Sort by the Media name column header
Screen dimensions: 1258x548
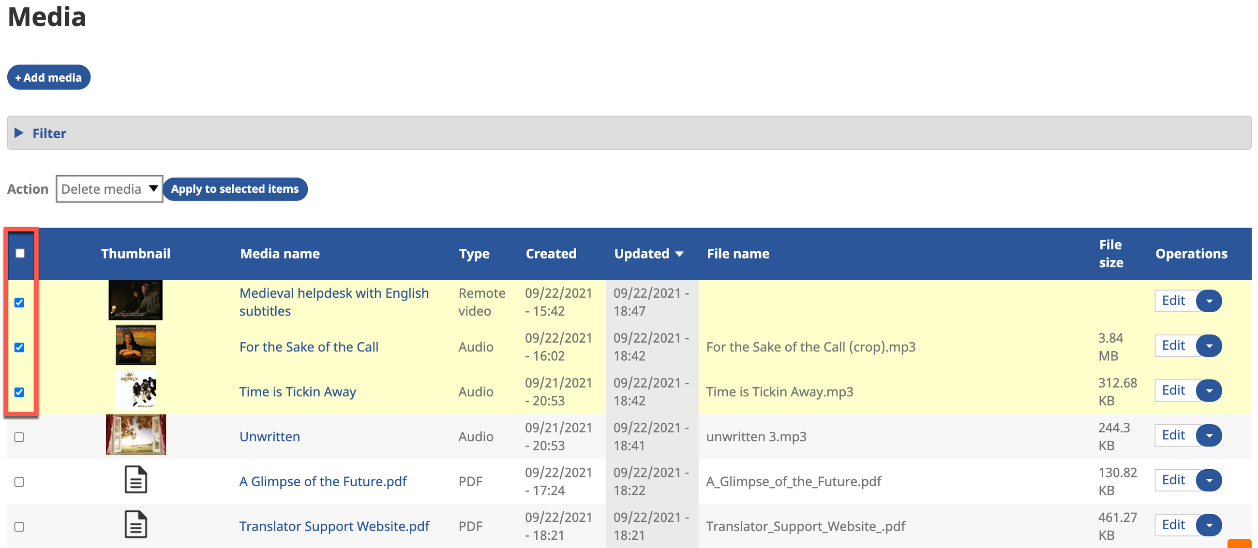[x=280, y=254]
